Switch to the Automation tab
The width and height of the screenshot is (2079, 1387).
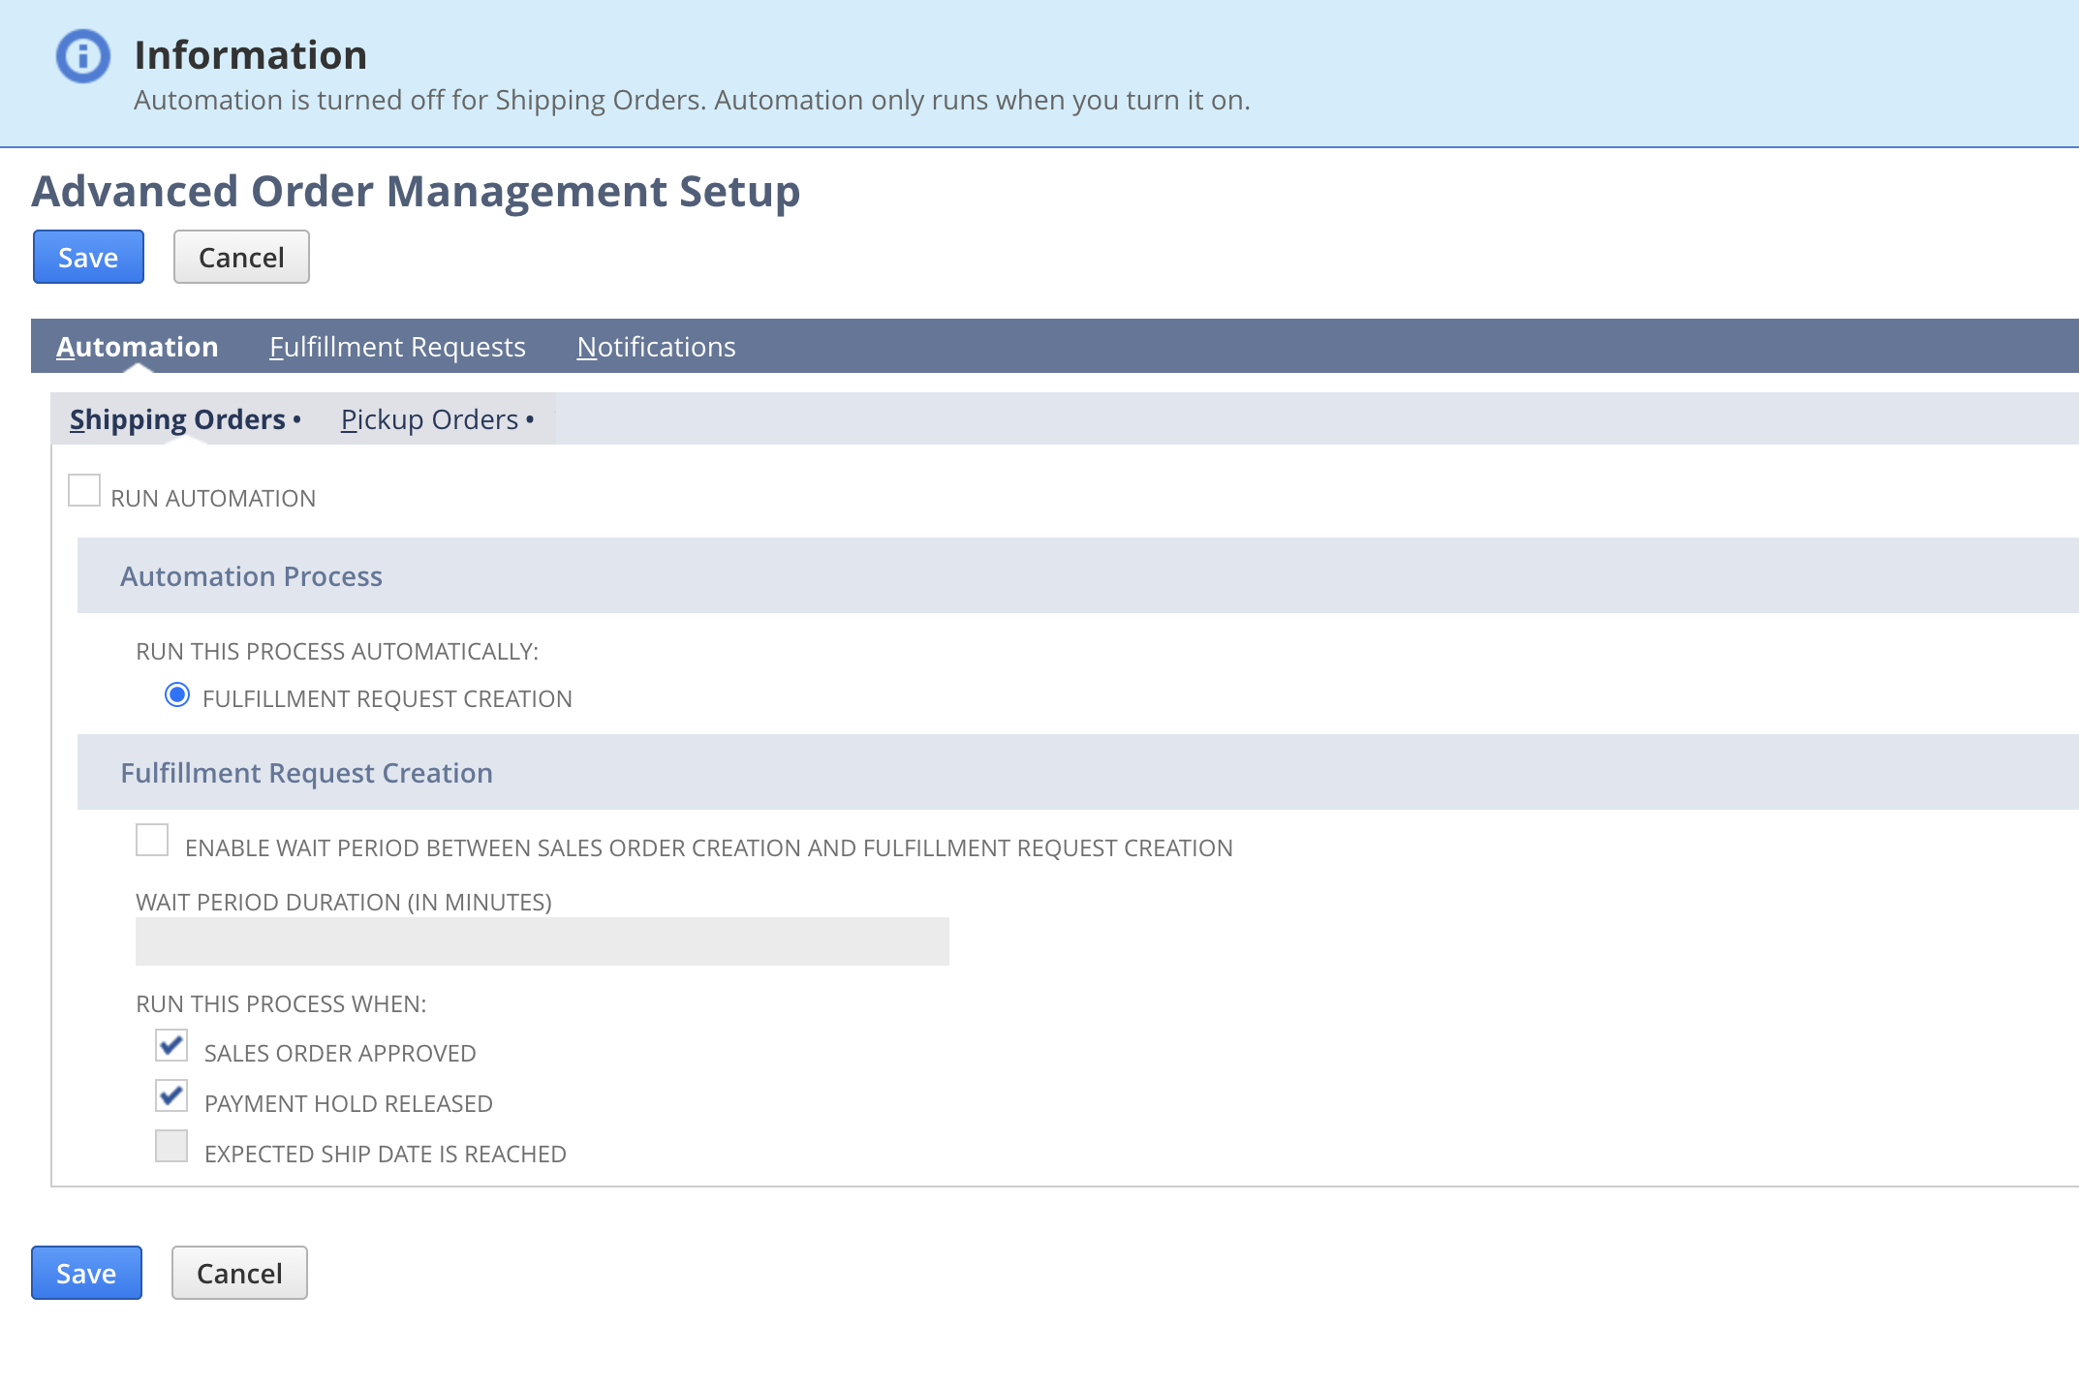137,347
